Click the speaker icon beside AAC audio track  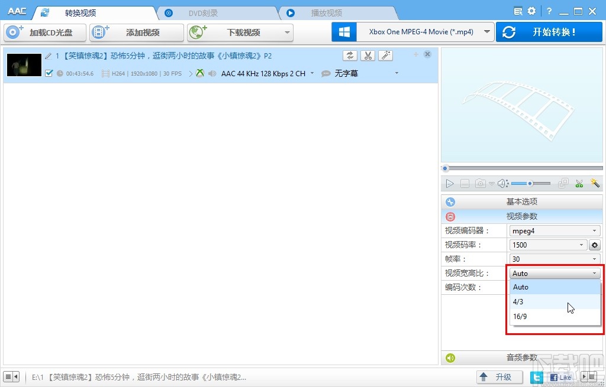coord(212,73)
